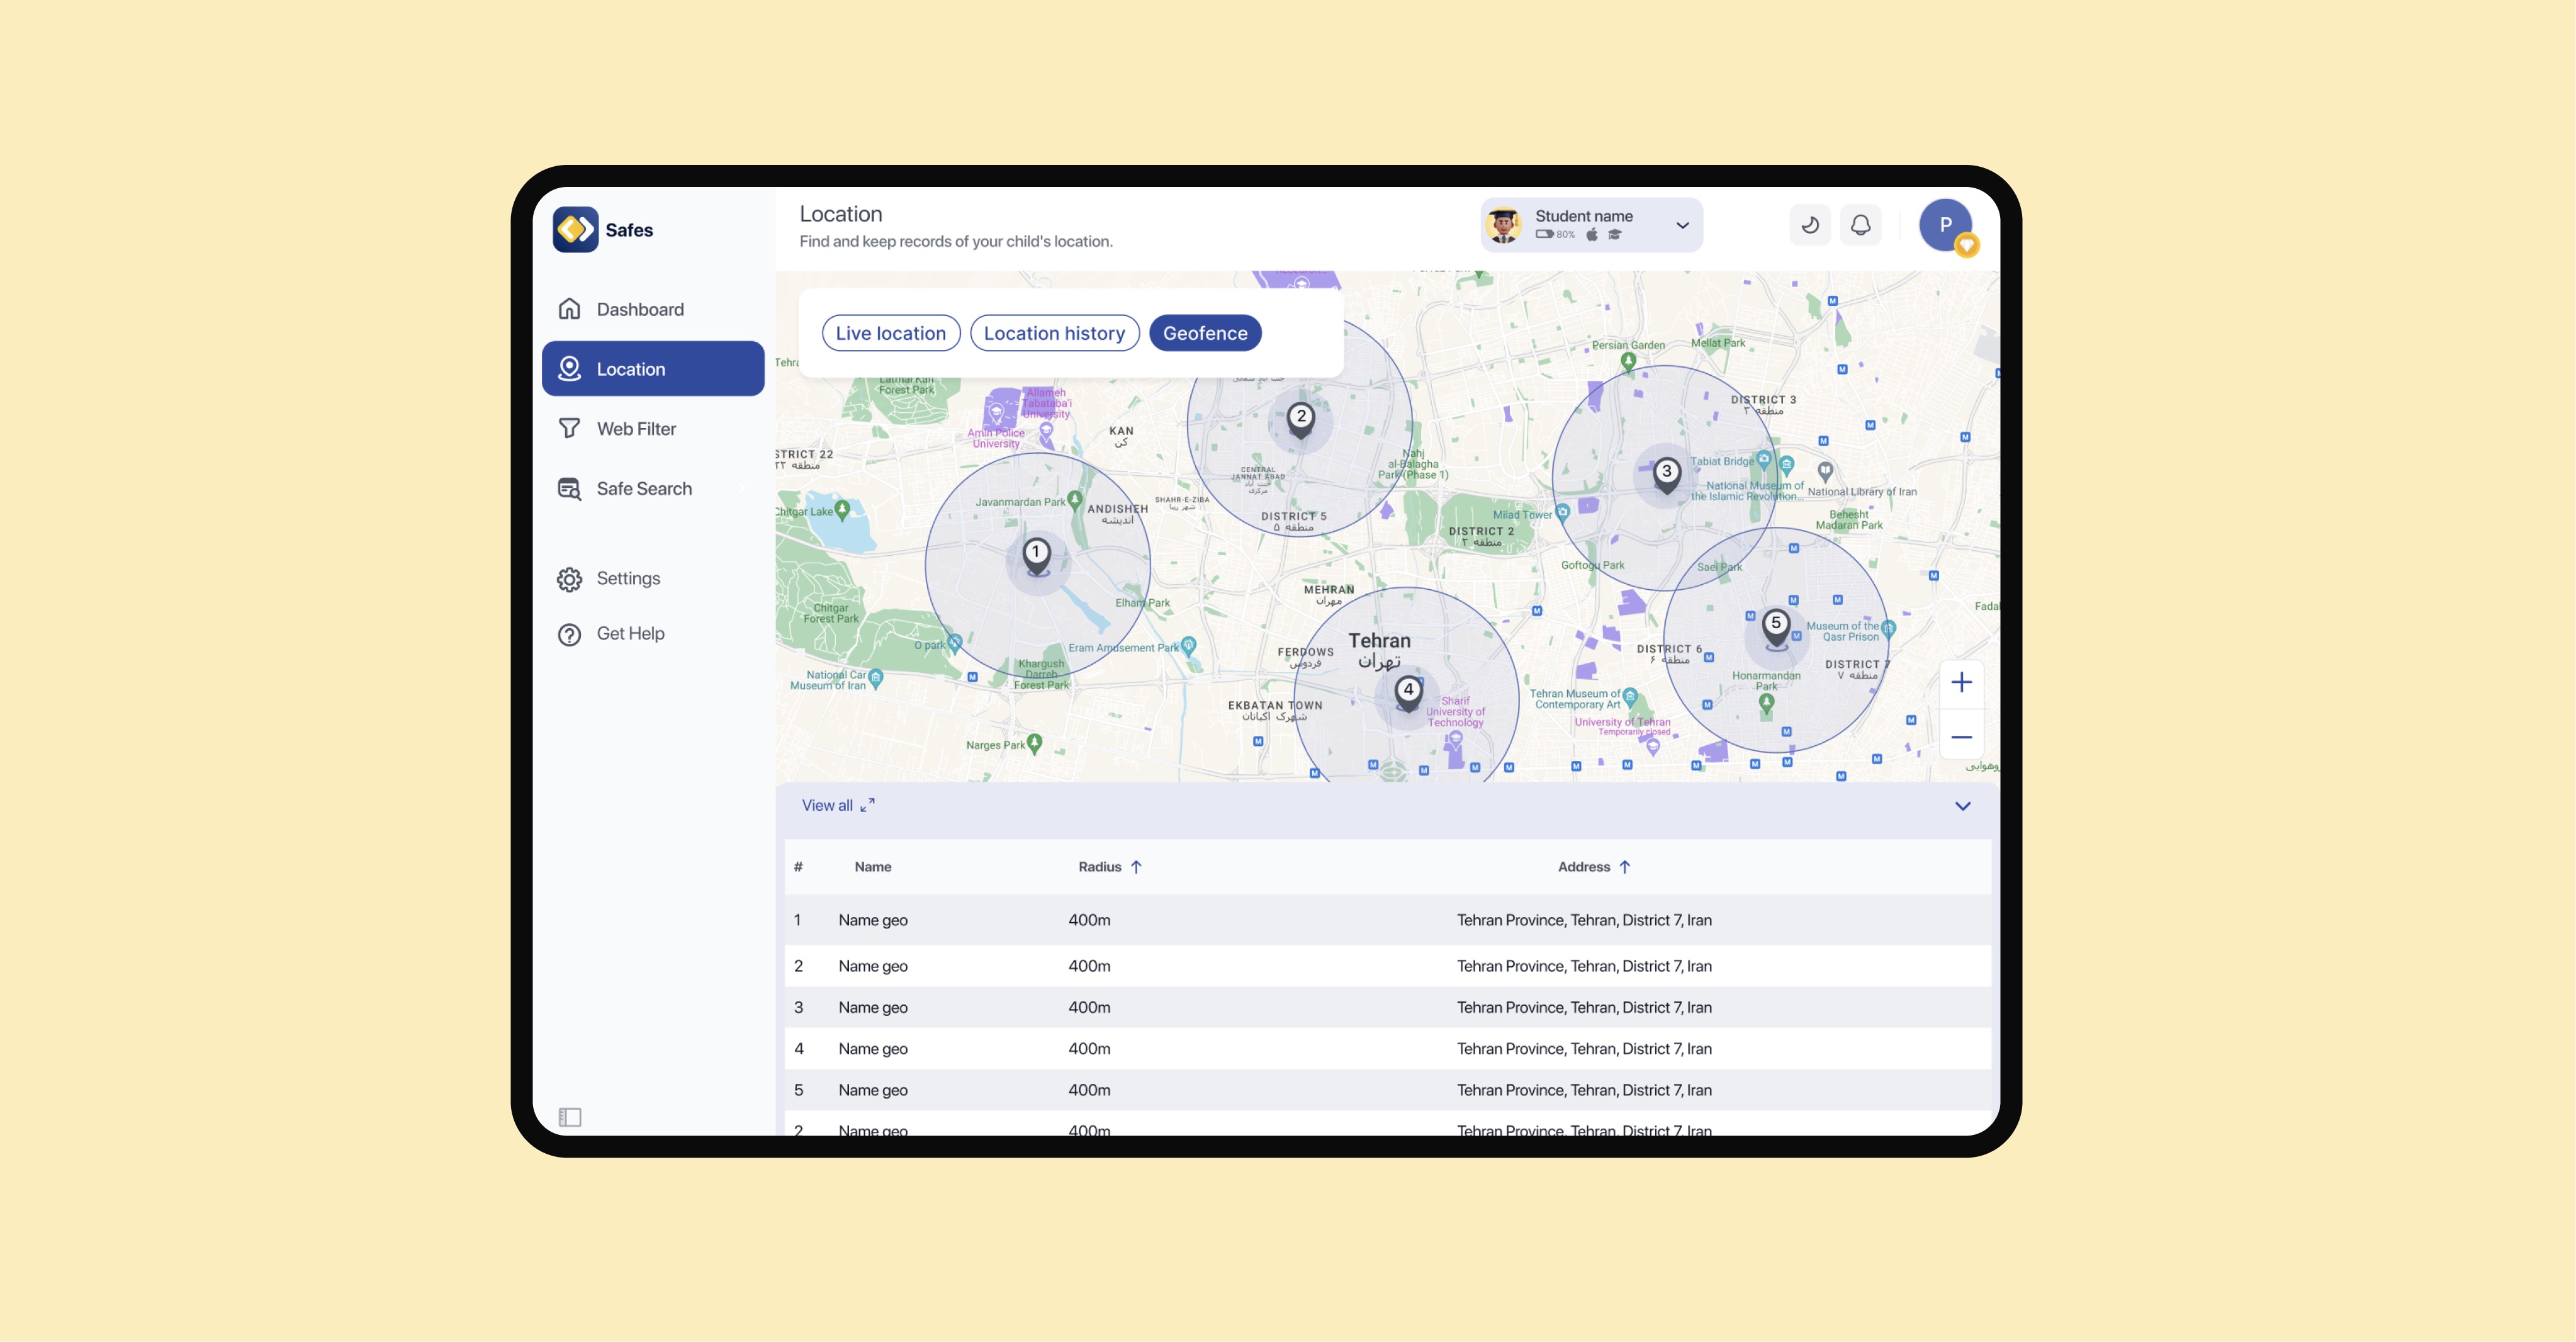This screenshot has width=2576, height=1342.
Task: Select the Geofence tab
Action: 1205,333
